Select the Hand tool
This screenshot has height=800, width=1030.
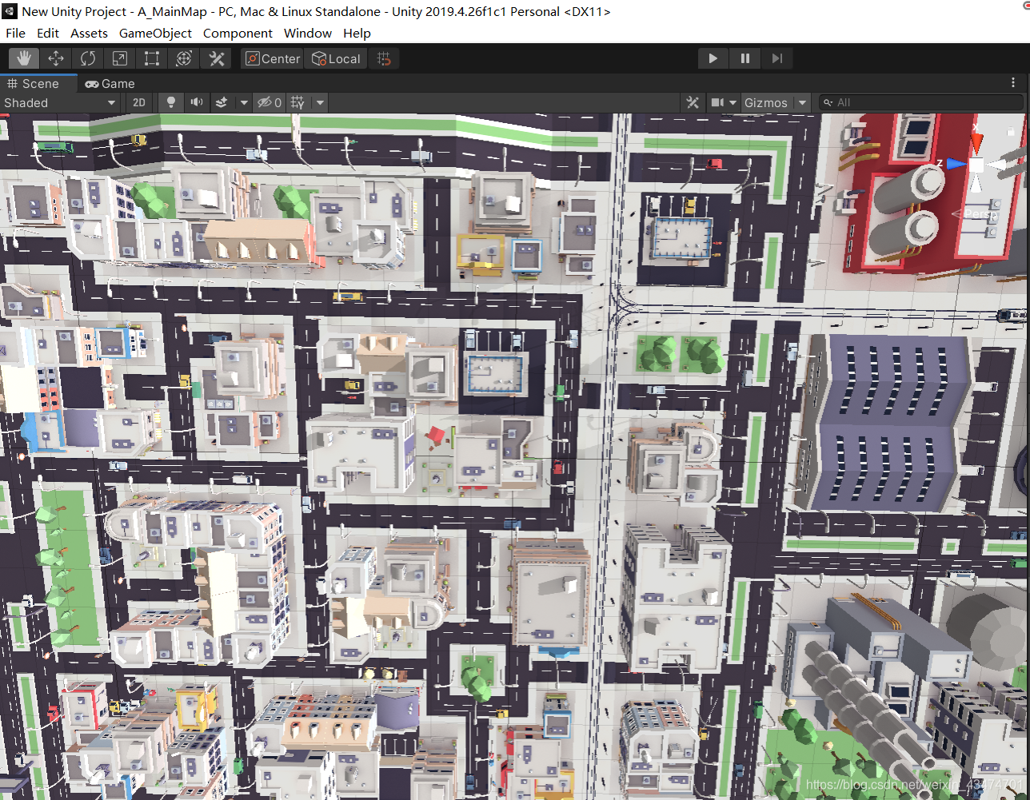click(24, 58)
